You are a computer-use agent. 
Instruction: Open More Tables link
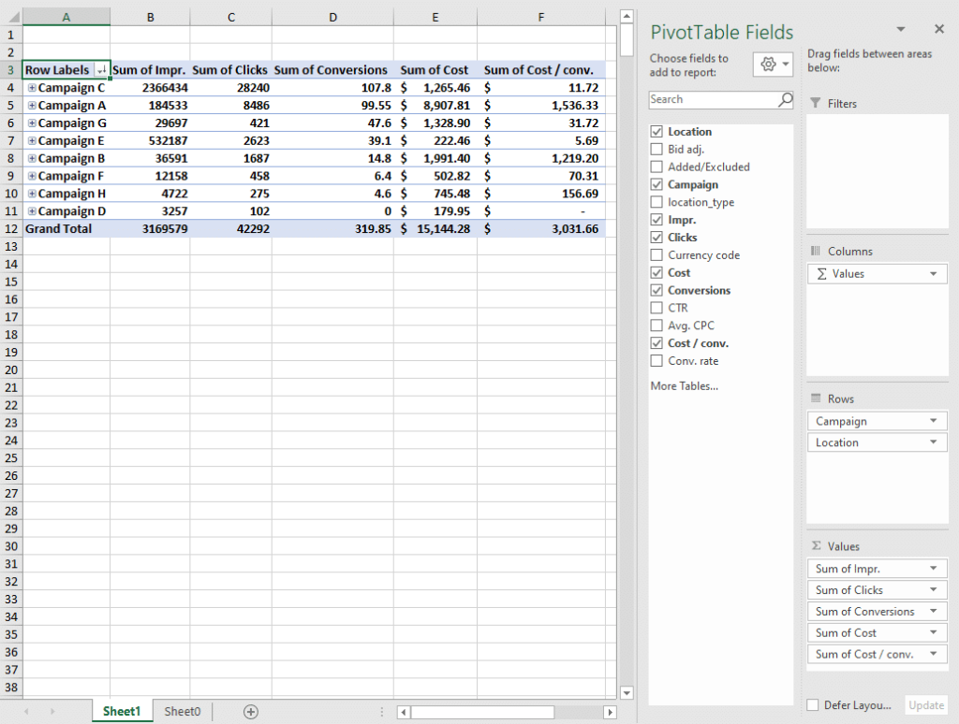(x=684, y=385)
